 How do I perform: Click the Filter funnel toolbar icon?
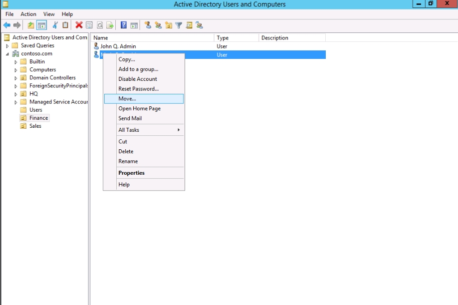point(179,25)
